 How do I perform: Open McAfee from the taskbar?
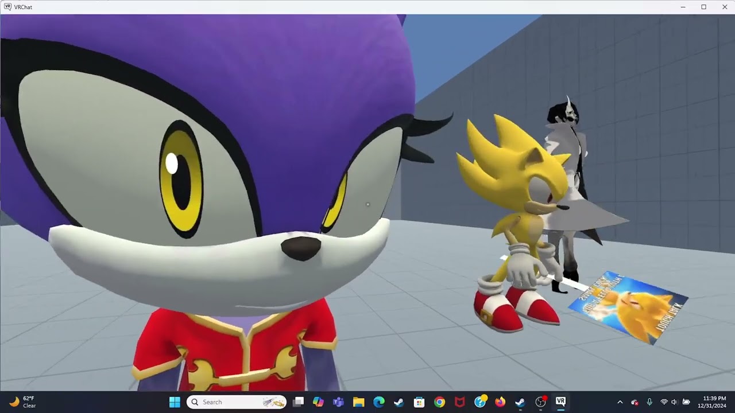459,402
